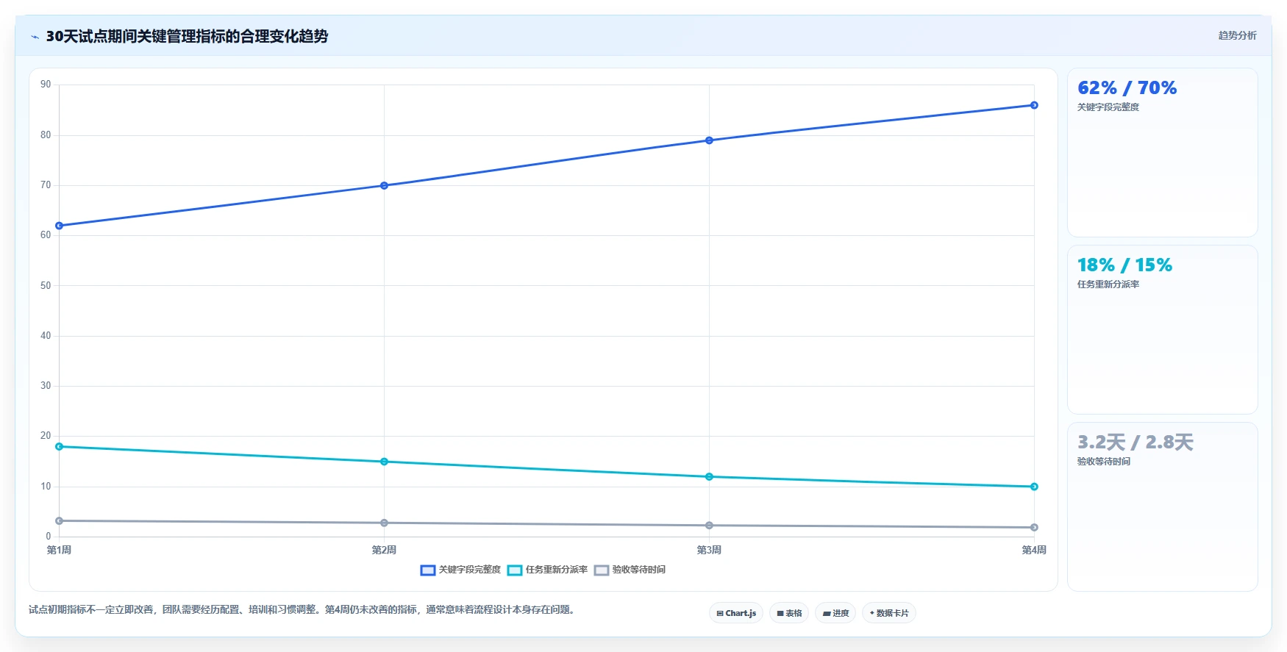The image size is (1287, 652).
Task: Click 第4周 blue data point at 86
Action: 1034,105
